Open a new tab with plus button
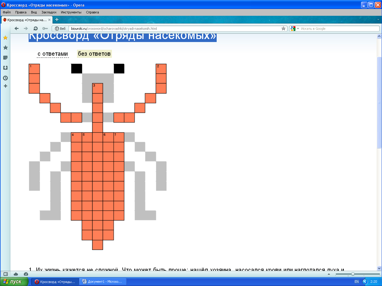The image size is (382, 286). (57, 20)
